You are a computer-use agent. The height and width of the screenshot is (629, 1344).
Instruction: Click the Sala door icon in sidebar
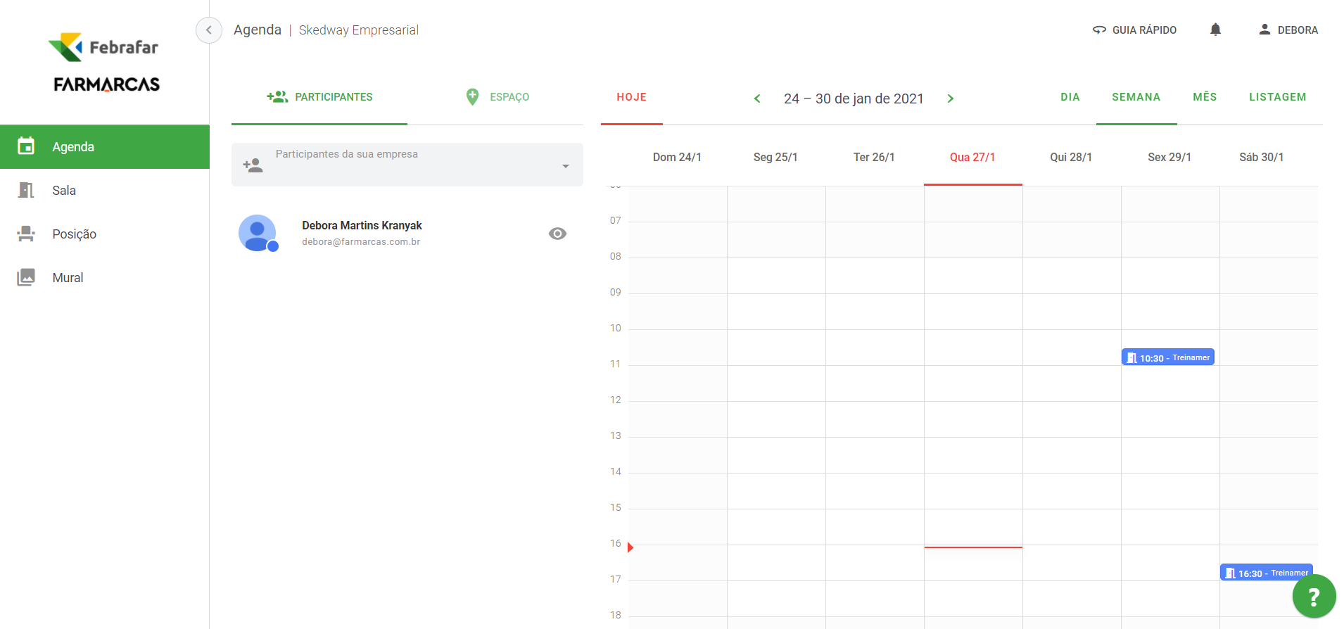click(26, 190)
